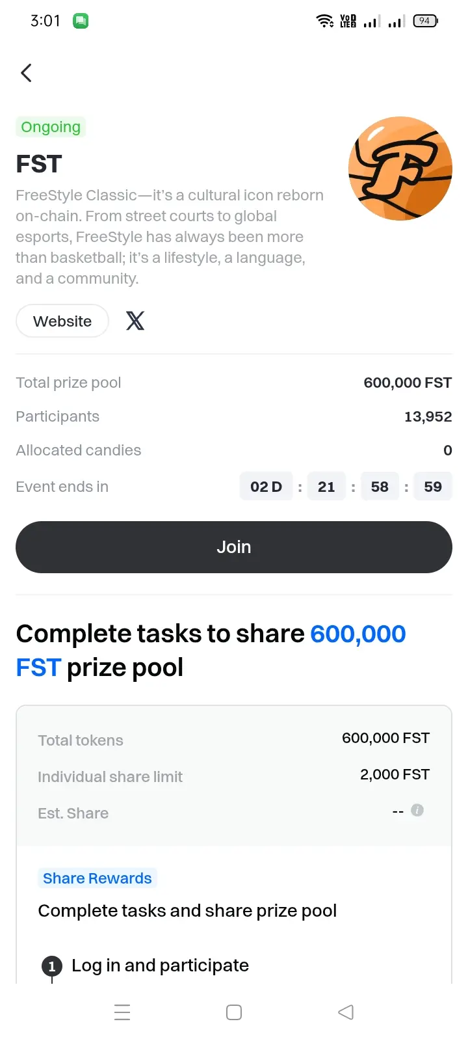Join the FST event
This screenshot has width=468, height=1041.
234,547
